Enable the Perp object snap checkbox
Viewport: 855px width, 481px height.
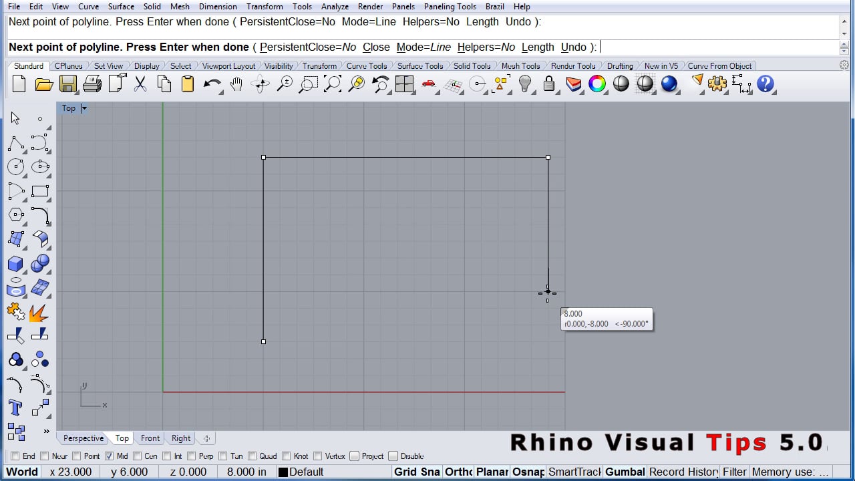pyautogui.click(x=192, y=456)
